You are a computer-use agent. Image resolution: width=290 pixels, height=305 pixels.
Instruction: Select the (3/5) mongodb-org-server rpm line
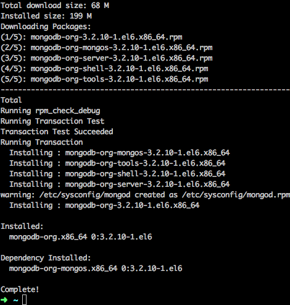click(x=107, y=58)
